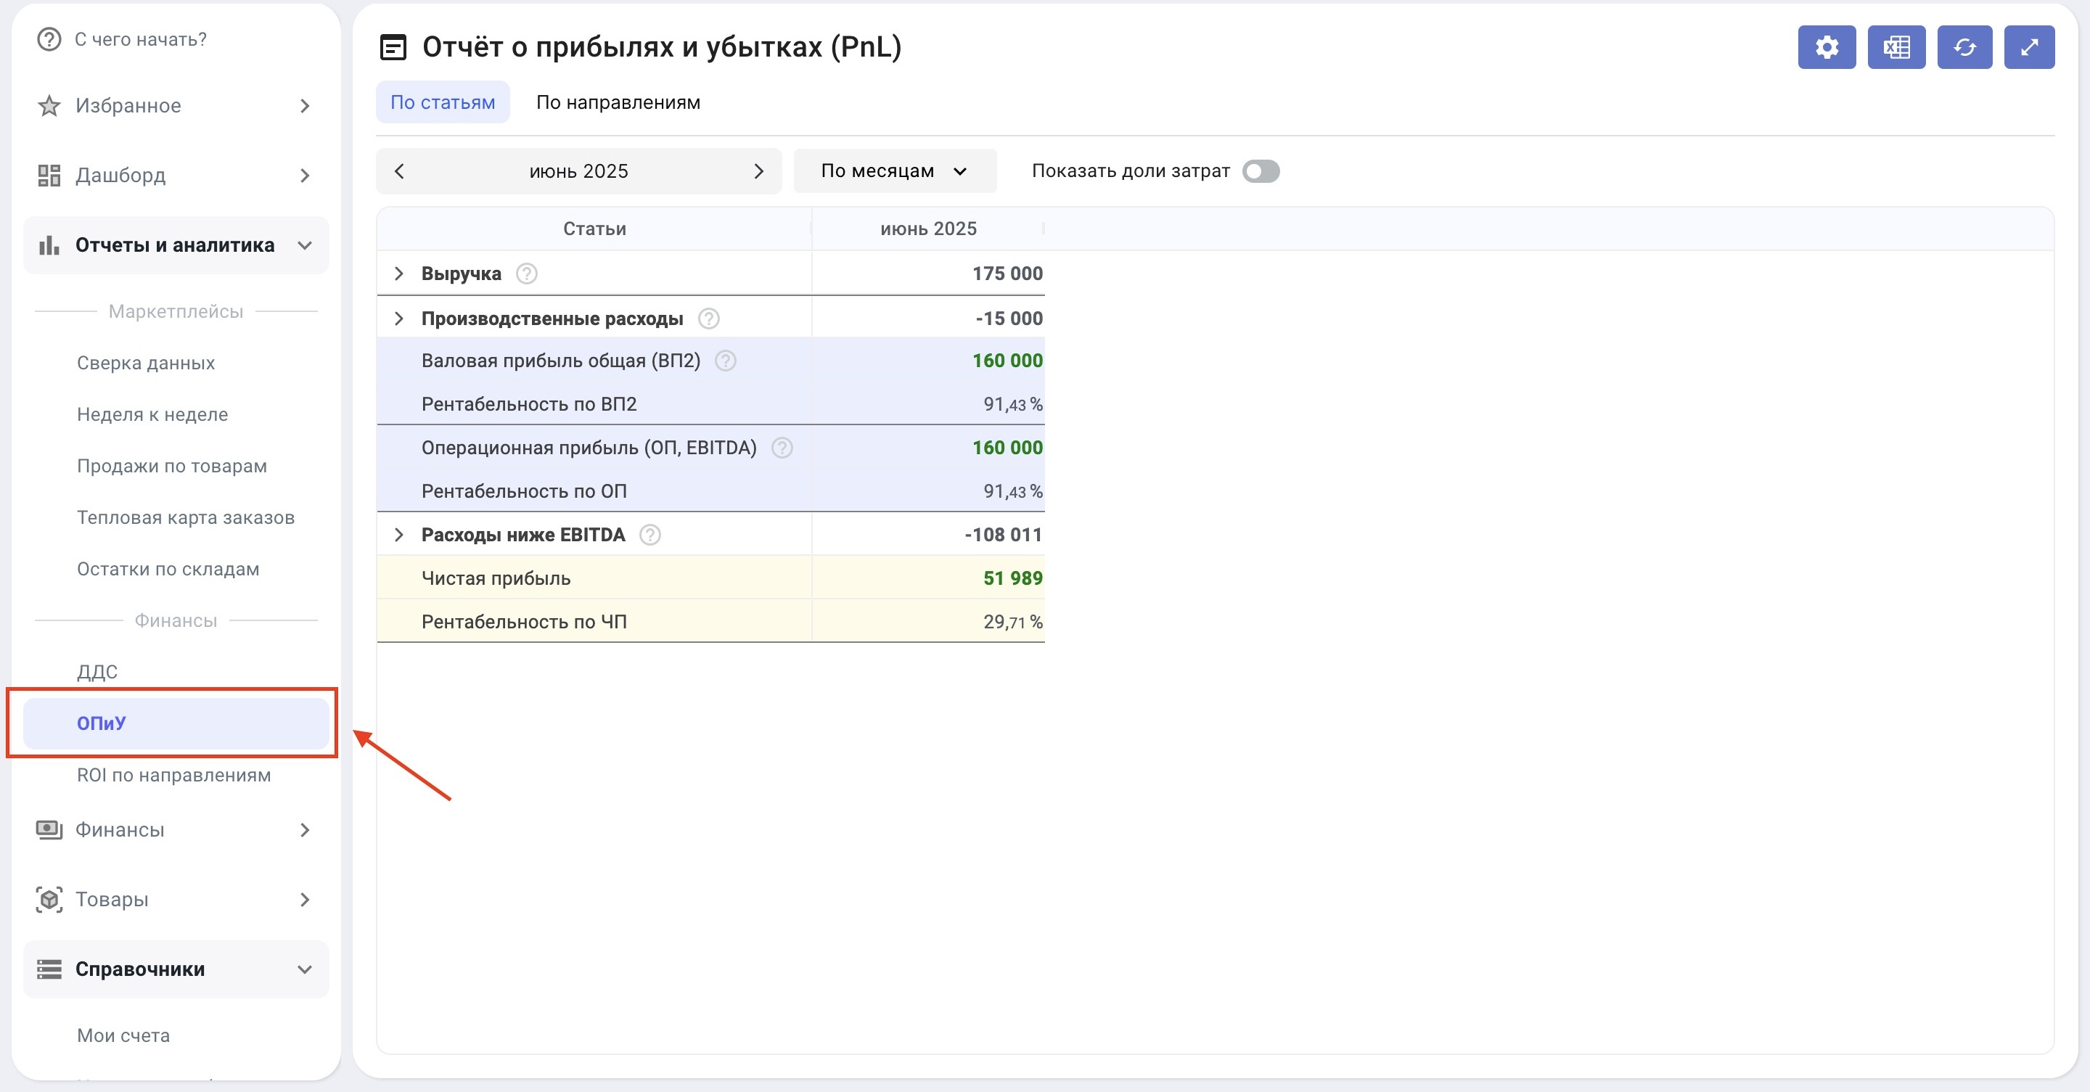Click С чего начать? help item

point(139,39)
